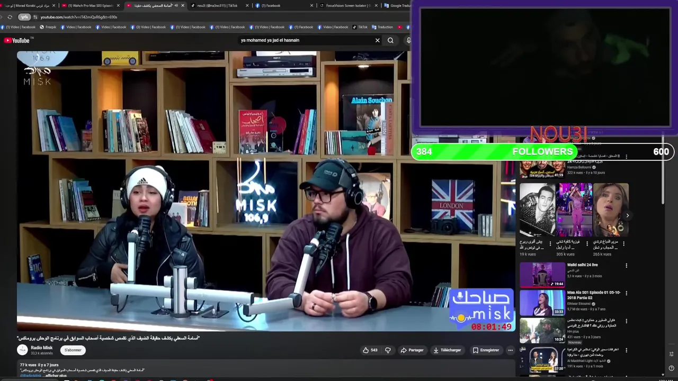This screenshot has height=381, width=678.
Task: Open options for 305 k vues short
Action: pos(587,244)
